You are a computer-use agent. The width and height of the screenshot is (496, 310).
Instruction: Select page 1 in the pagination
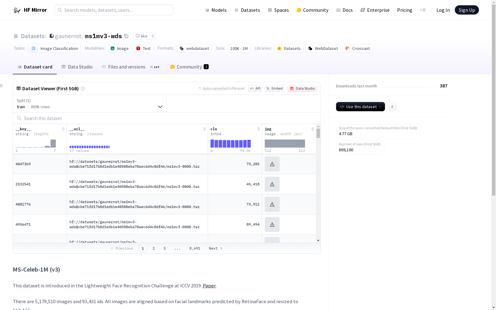pyautogui.click(x=143, y=248)
